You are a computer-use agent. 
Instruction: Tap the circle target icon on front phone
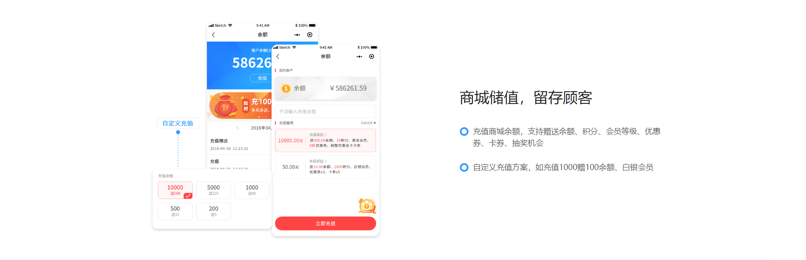[371, 57]
